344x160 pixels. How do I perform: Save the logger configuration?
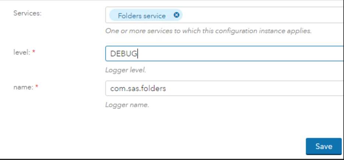coord(324,146)
